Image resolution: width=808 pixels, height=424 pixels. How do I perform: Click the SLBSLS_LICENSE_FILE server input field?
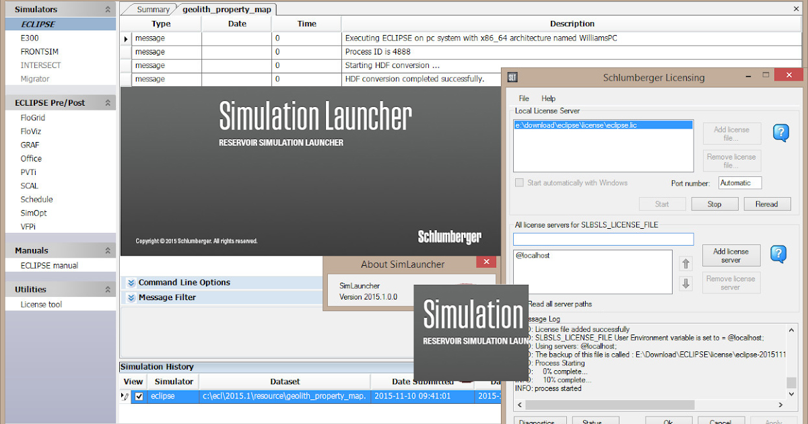point(603,238)
